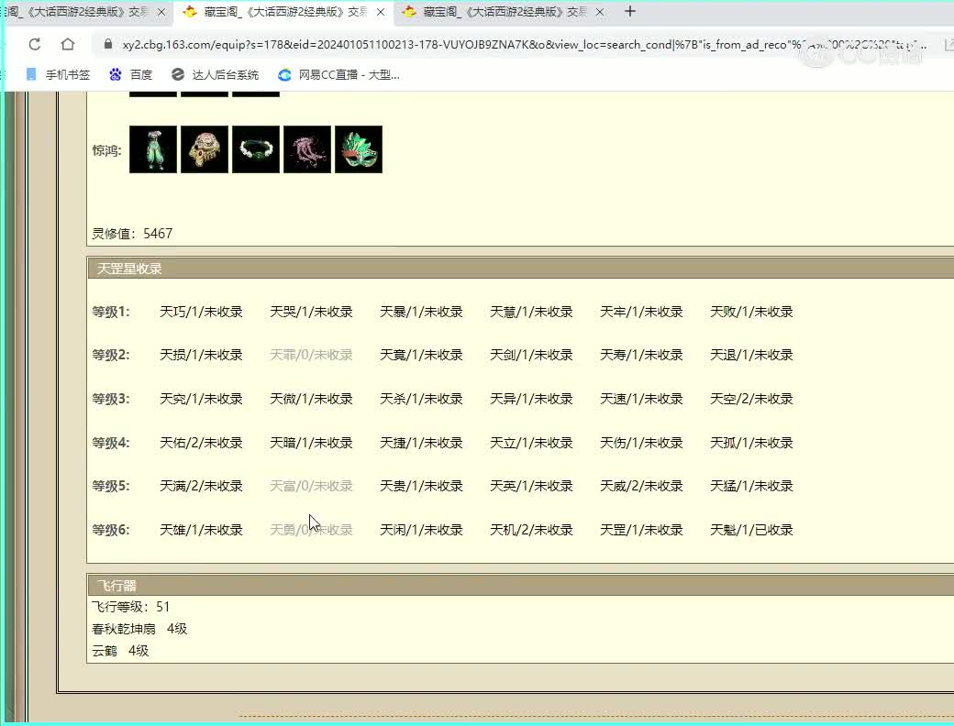Click the 天杀/1/未收录 entry
The width and height of the screenshot is (954, 726).
421,399
